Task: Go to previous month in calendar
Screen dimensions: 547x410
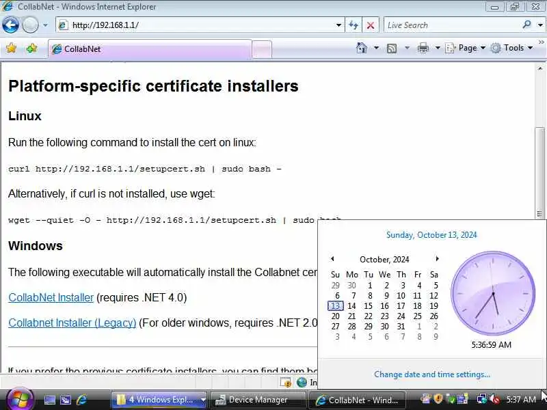Action: (x=332, y=259)
